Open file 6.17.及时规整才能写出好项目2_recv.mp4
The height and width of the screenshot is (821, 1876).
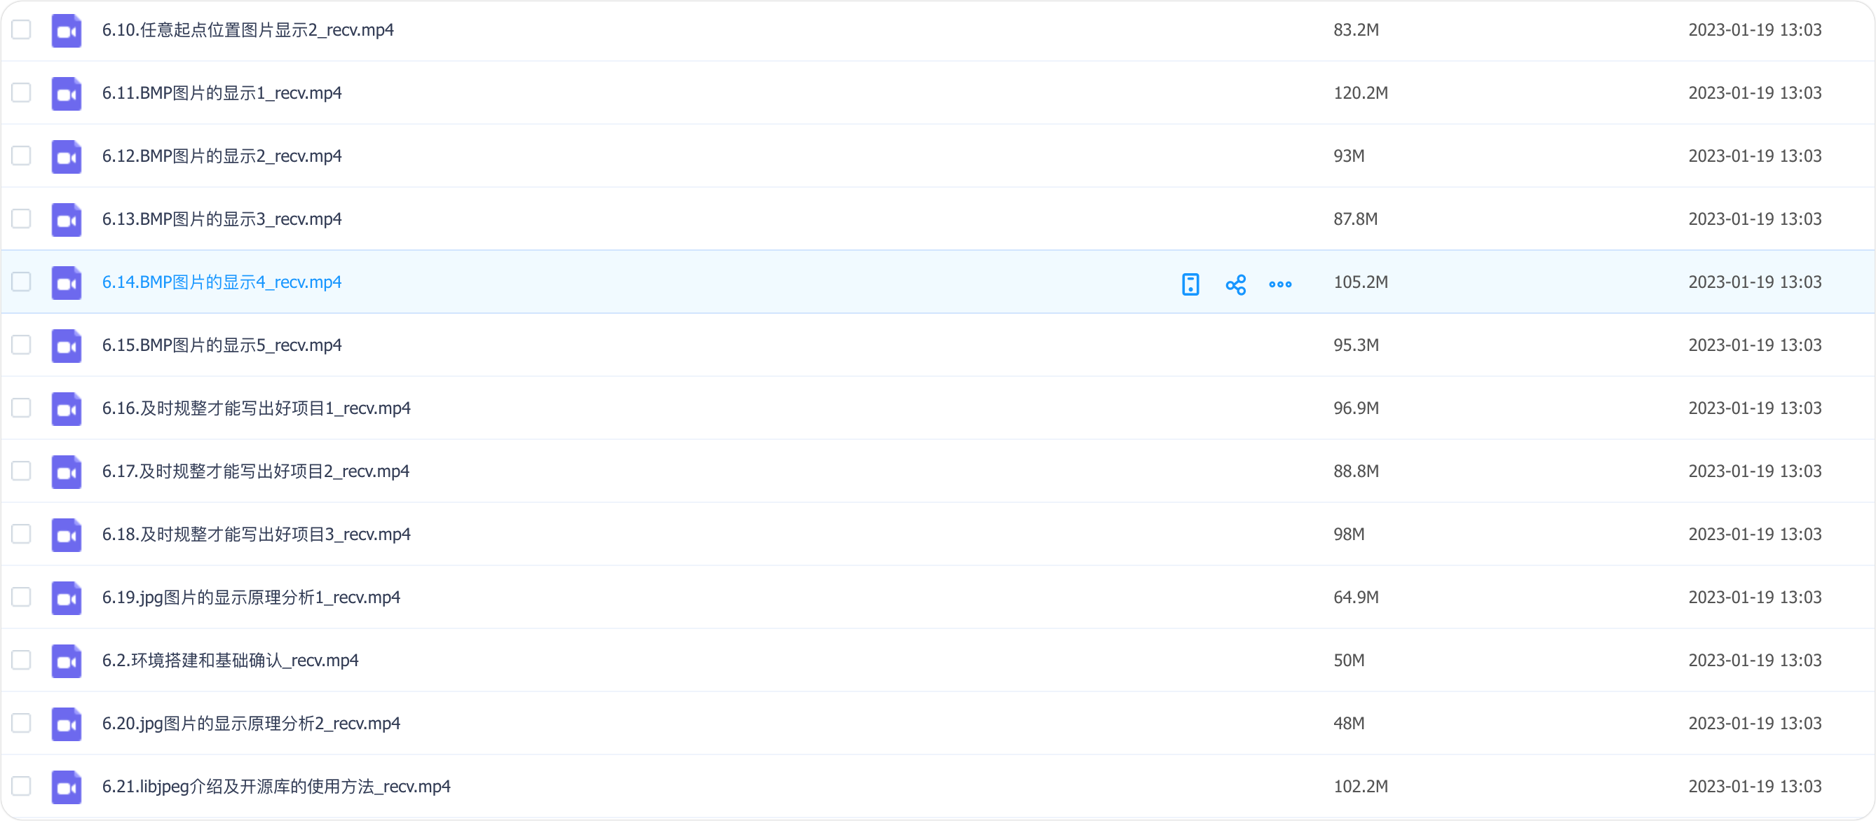point(256,471)
